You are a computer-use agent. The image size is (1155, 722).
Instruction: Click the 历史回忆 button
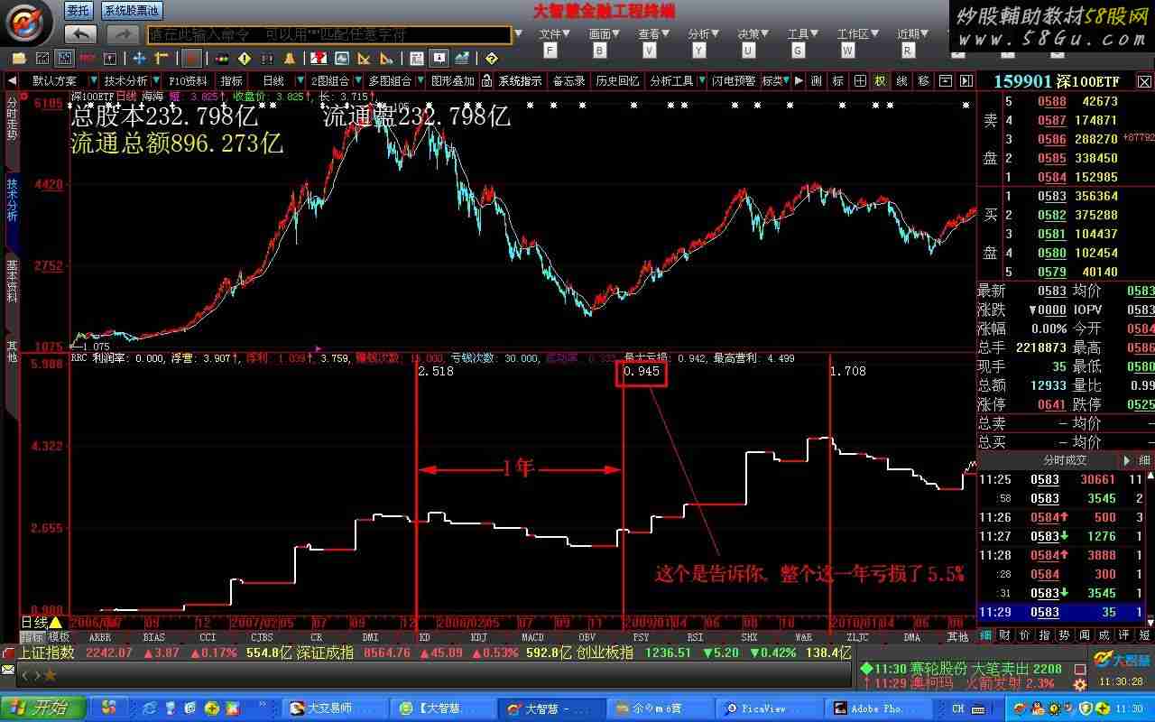pos(617,81)
